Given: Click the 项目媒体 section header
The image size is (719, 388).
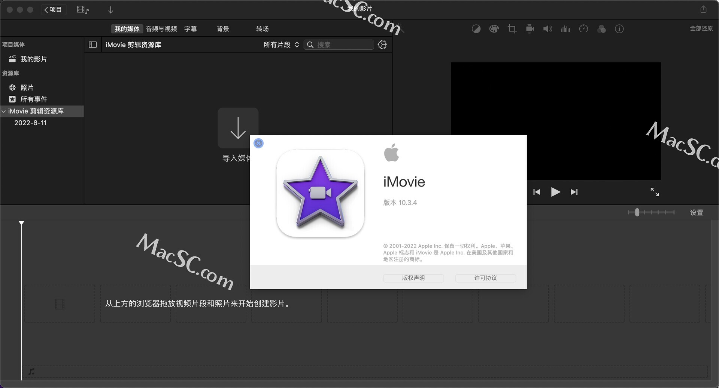Looking at the screenshot, I should pos(13,45).
